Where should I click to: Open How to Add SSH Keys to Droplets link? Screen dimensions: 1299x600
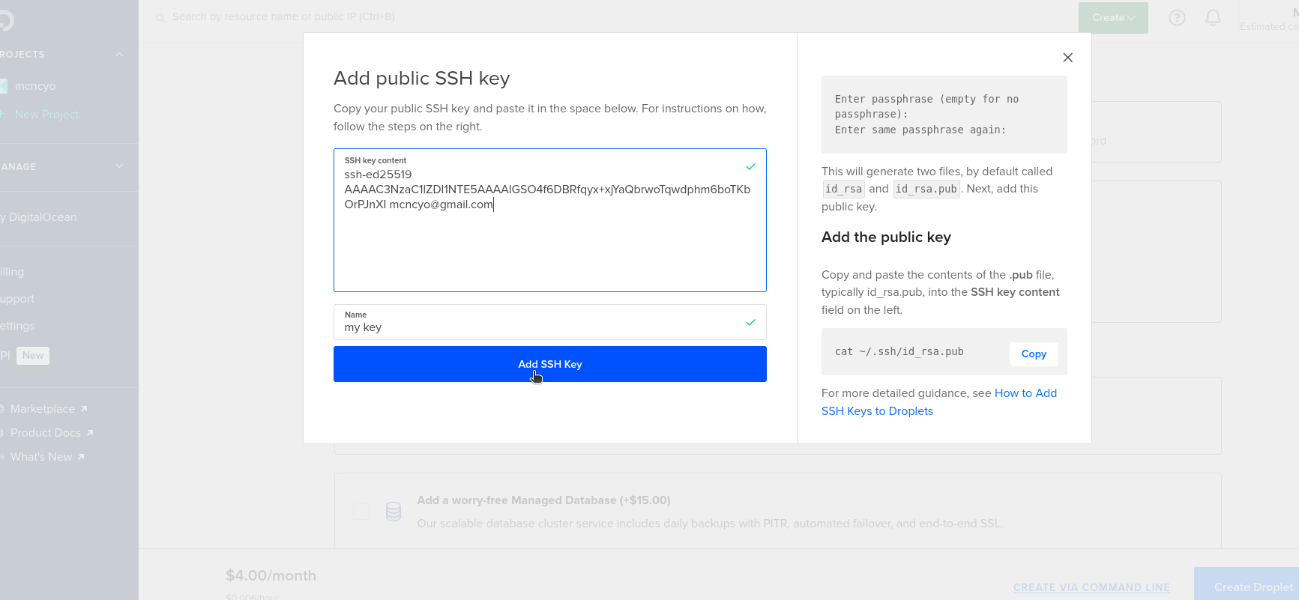pos(939,402)
